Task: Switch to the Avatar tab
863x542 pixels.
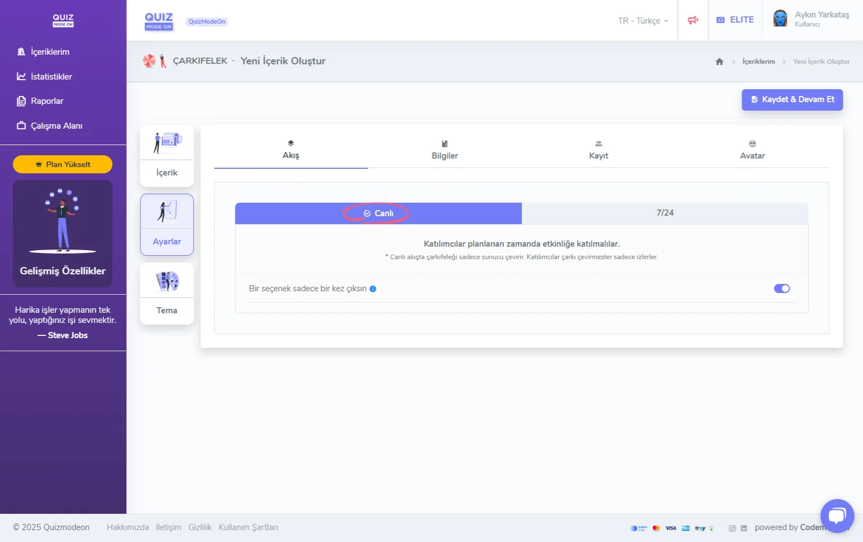Action: [x=752, y=150]
